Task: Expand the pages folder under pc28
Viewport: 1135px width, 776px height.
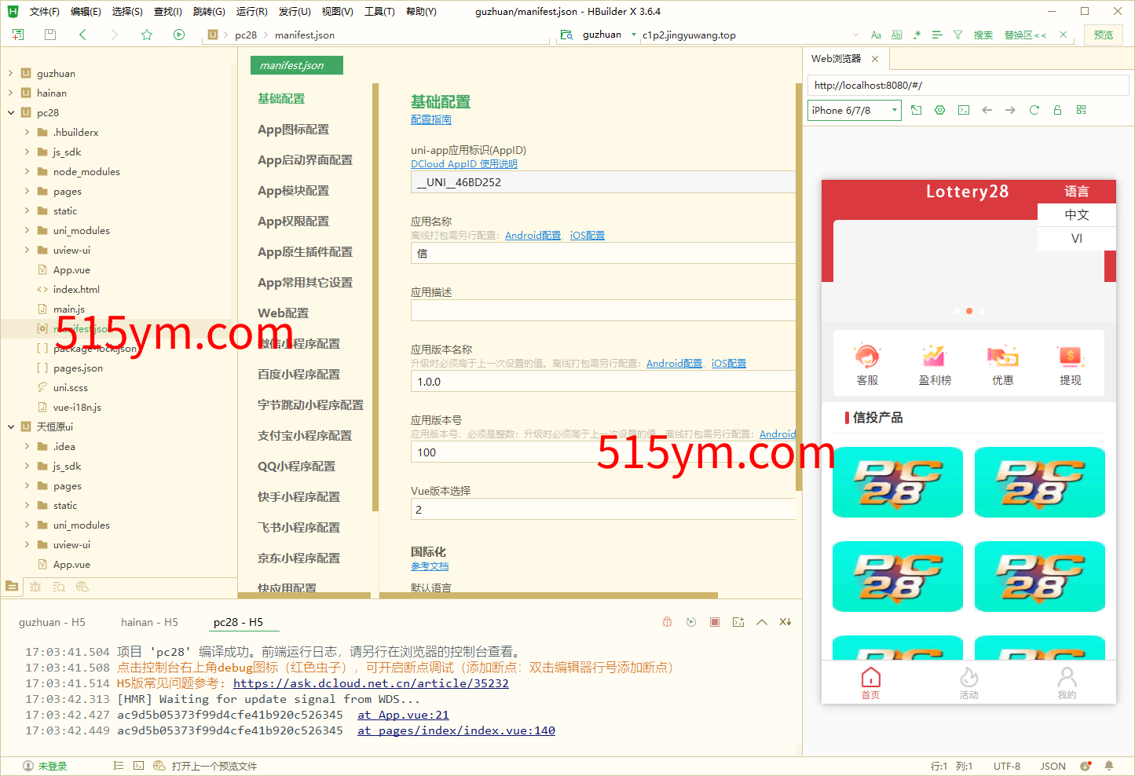Action: (x=27, y=191)
